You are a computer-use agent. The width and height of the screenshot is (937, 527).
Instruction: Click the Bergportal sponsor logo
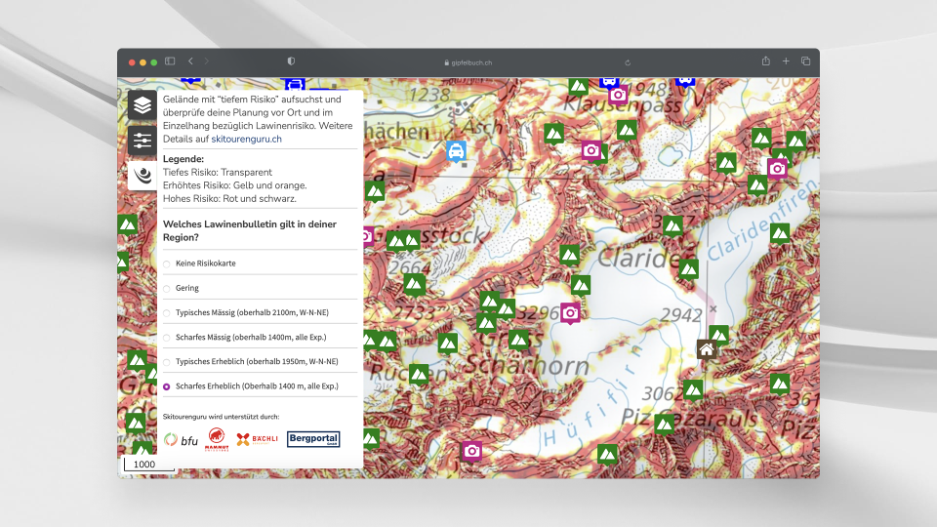point(313,440)
